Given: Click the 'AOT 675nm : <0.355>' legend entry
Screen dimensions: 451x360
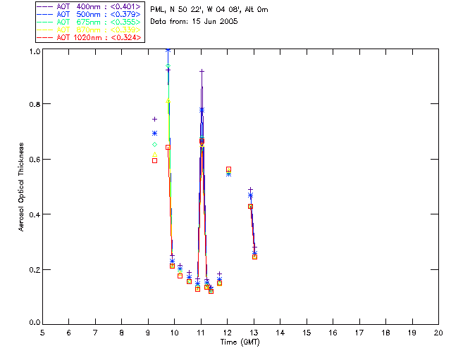Looking at the screenshot, I should [89, 22].
